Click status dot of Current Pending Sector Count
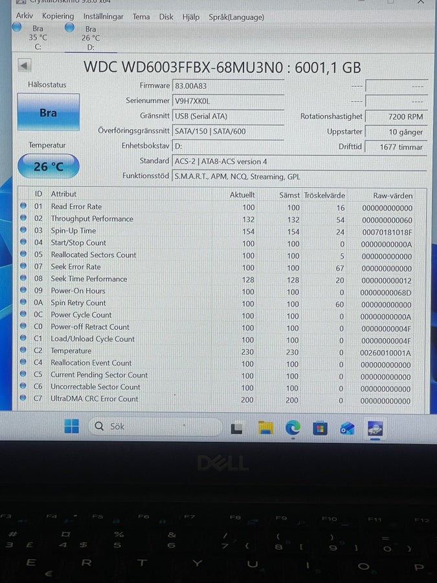This screenshot has width=437, height=583. pyautogui.click(x=23, y=373)
